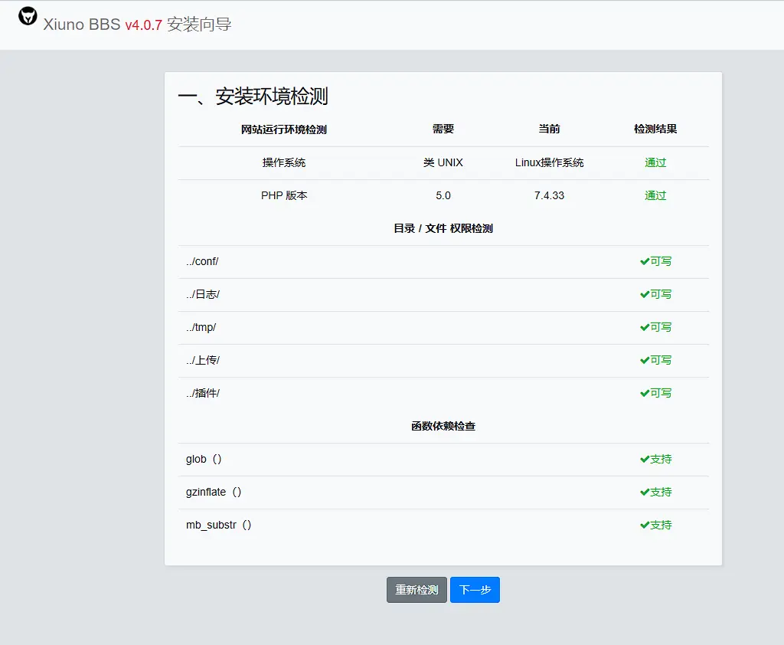Select the Xiuno BBS header title
This screenshot has width=784, height=645.
81,25
